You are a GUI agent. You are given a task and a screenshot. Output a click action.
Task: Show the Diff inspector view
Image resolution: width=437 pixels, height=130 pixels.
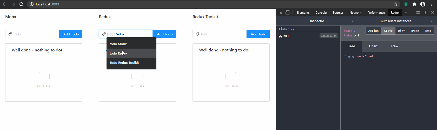click(x=401, y=31)
